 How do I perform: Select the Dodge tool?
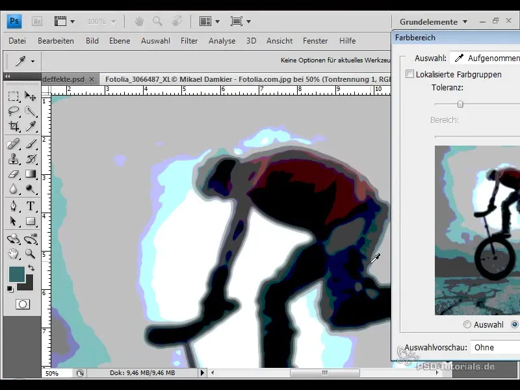[x=30, y=189]
